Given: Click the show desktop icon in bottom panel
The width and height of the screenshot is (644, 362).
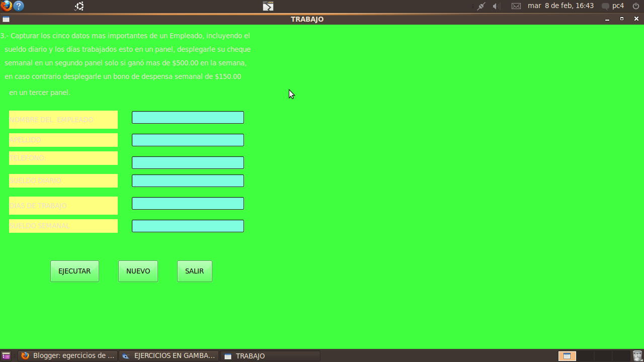Looking at the screenshot, I should [x=6, y=356].
